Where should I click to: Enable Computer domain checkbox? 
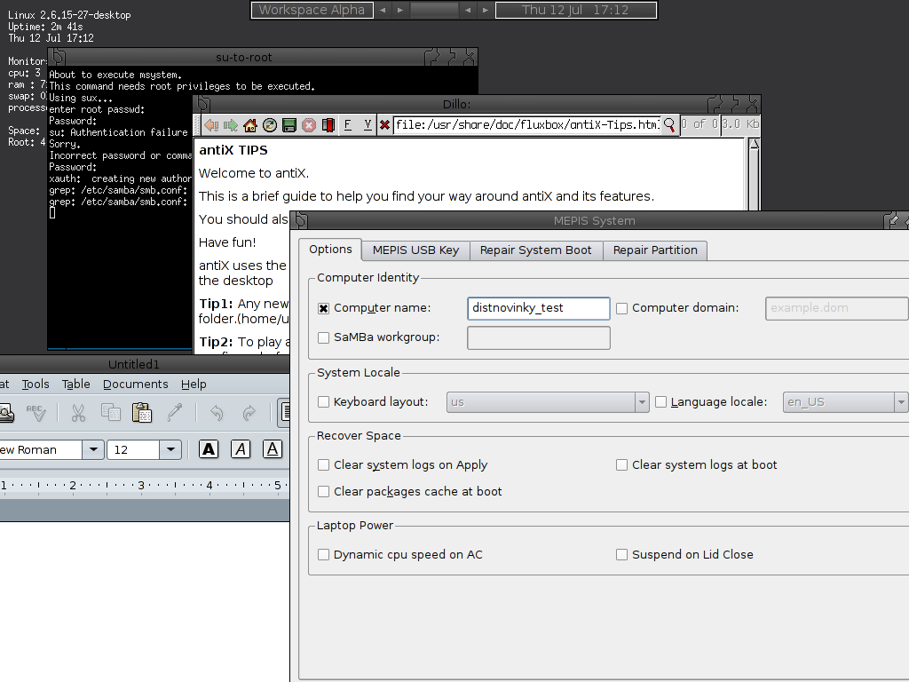(622, 308)
